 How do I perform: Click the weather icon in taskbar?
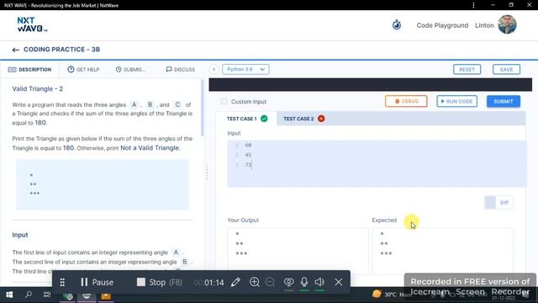tap(377, 294)
